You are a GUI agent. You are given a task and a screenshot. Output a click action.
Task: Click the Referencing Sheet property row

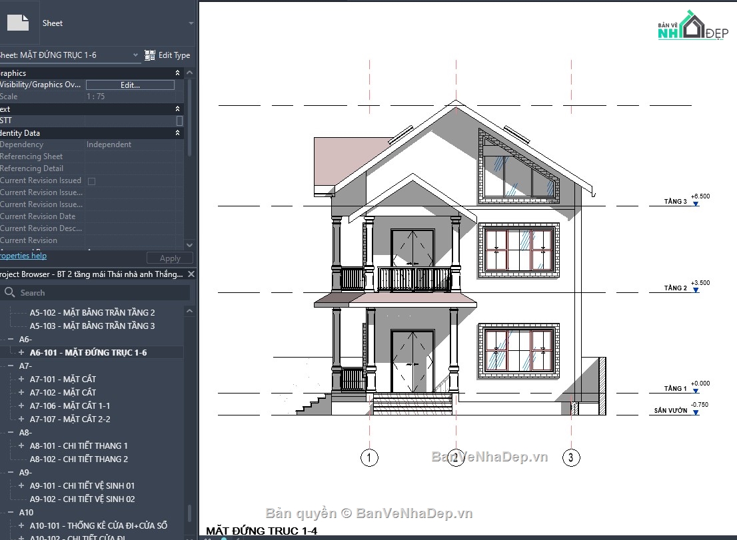pyautogui.click(x=92, y=156)
